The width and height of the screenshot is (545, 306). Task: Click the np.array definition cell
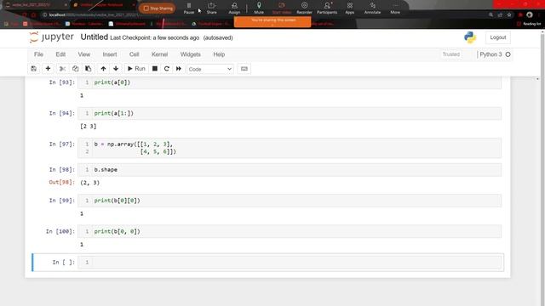point(290,148)
